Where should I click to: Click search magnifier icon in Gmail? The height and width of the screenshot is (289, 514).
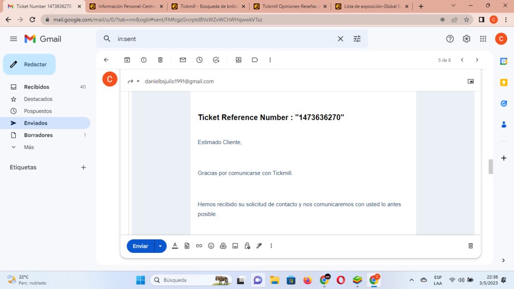(x=107, y=39)
